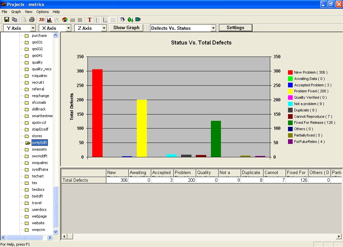
Task: Open the Options menu
Action: 43,12
